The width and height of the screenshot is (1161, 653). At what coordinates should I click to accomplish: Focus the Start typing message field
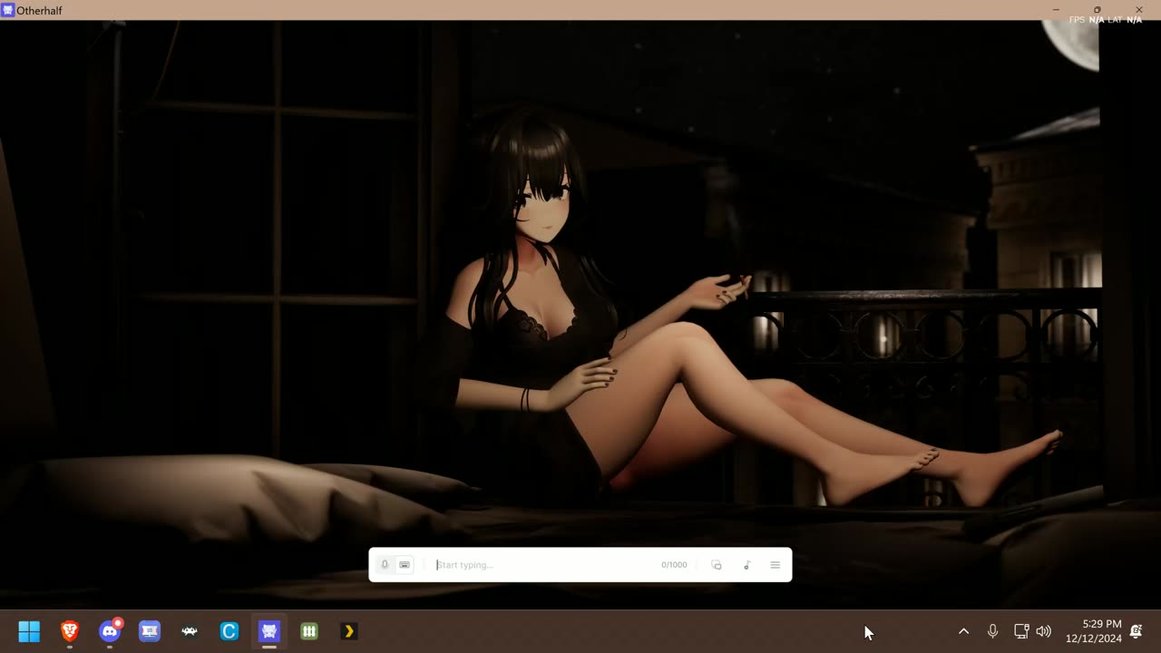(544, 565)
